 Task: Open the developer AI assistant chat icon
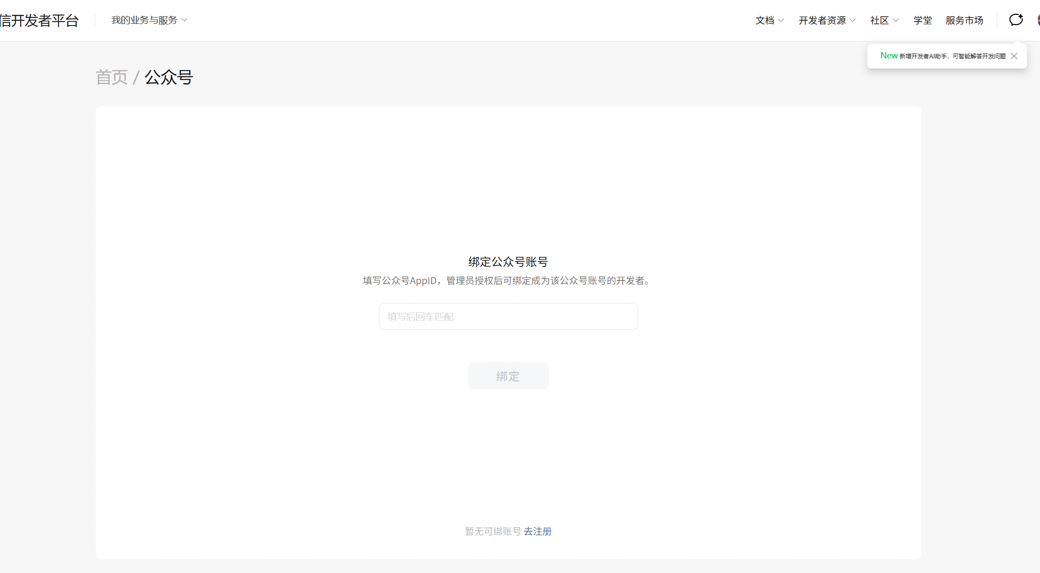pos(1016,20)
